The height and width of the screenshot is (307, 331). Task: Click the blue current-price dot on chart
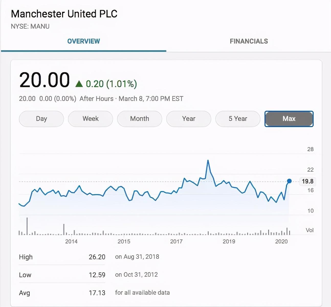tap(289, 181)
